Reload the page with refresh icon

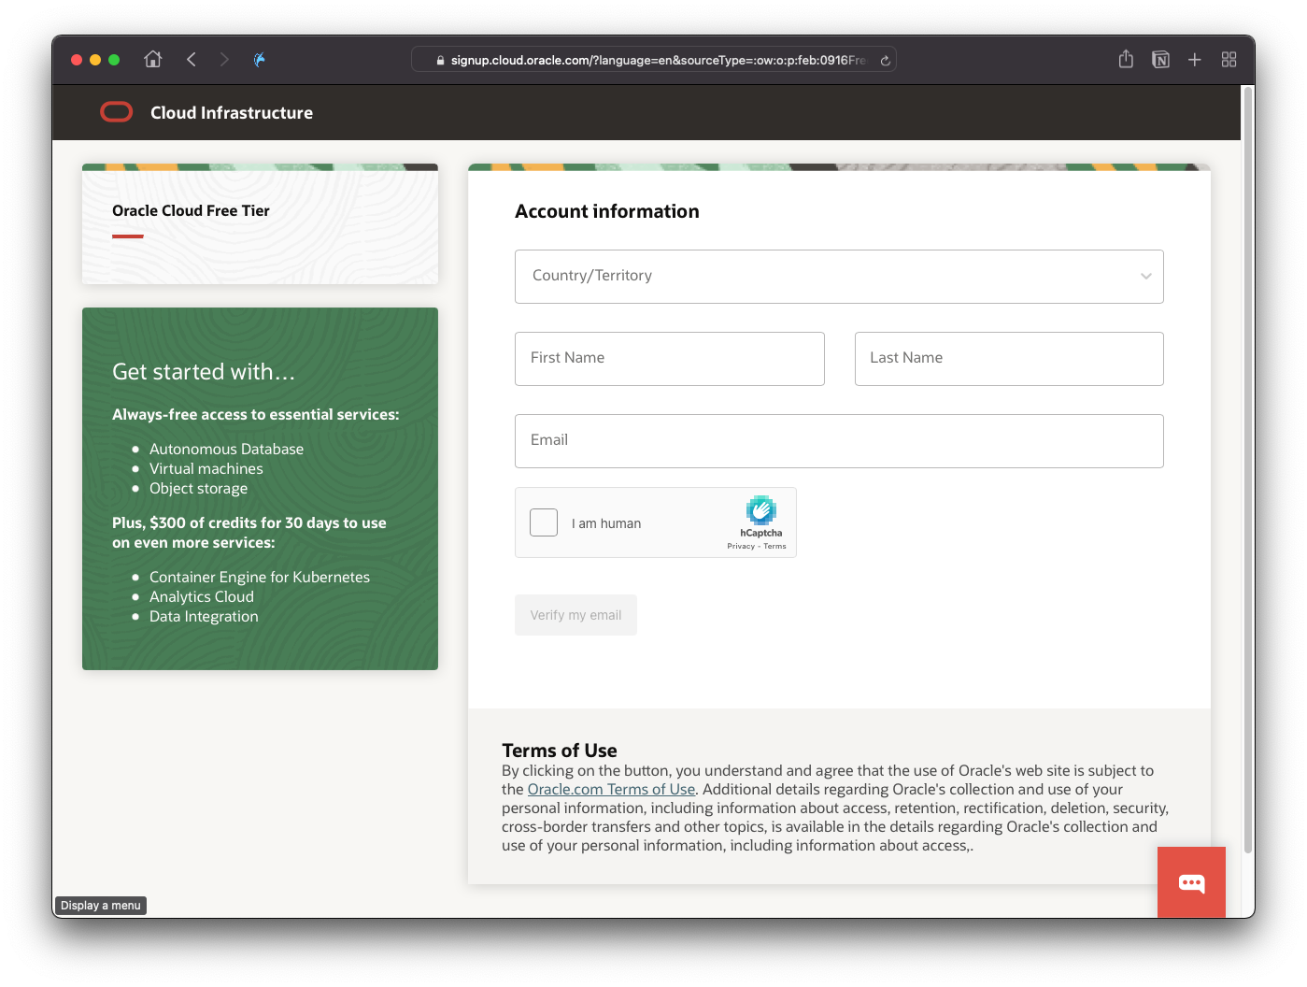click(x=885, y=61)
